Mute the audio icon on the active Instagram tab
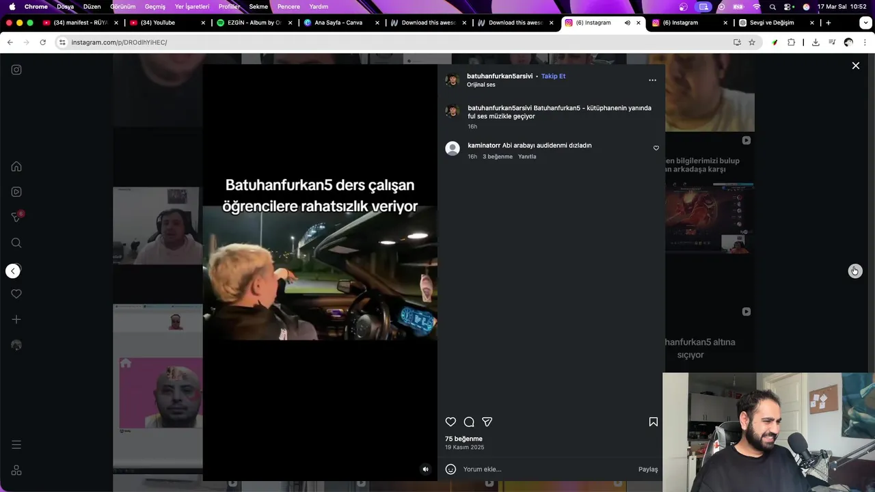The width and height of the screenshot is (875, 492). [627, 23]
